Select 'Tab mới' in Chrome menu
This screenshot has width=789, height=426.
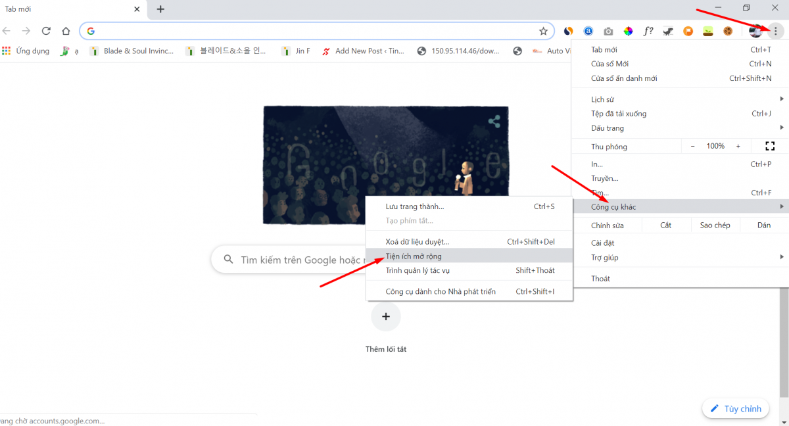click(680, 49)
